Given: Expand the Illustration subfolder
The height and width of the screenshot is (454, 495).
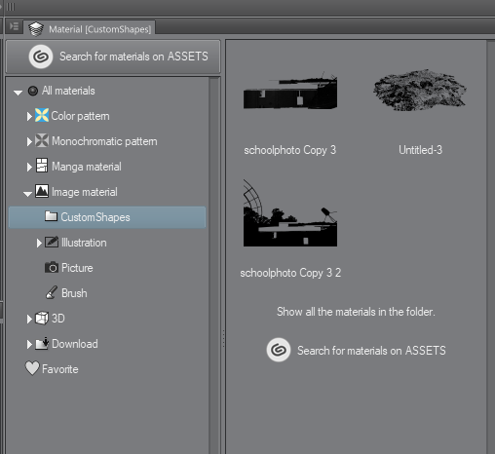Looking at the screenshot, I should coord(39,243).
